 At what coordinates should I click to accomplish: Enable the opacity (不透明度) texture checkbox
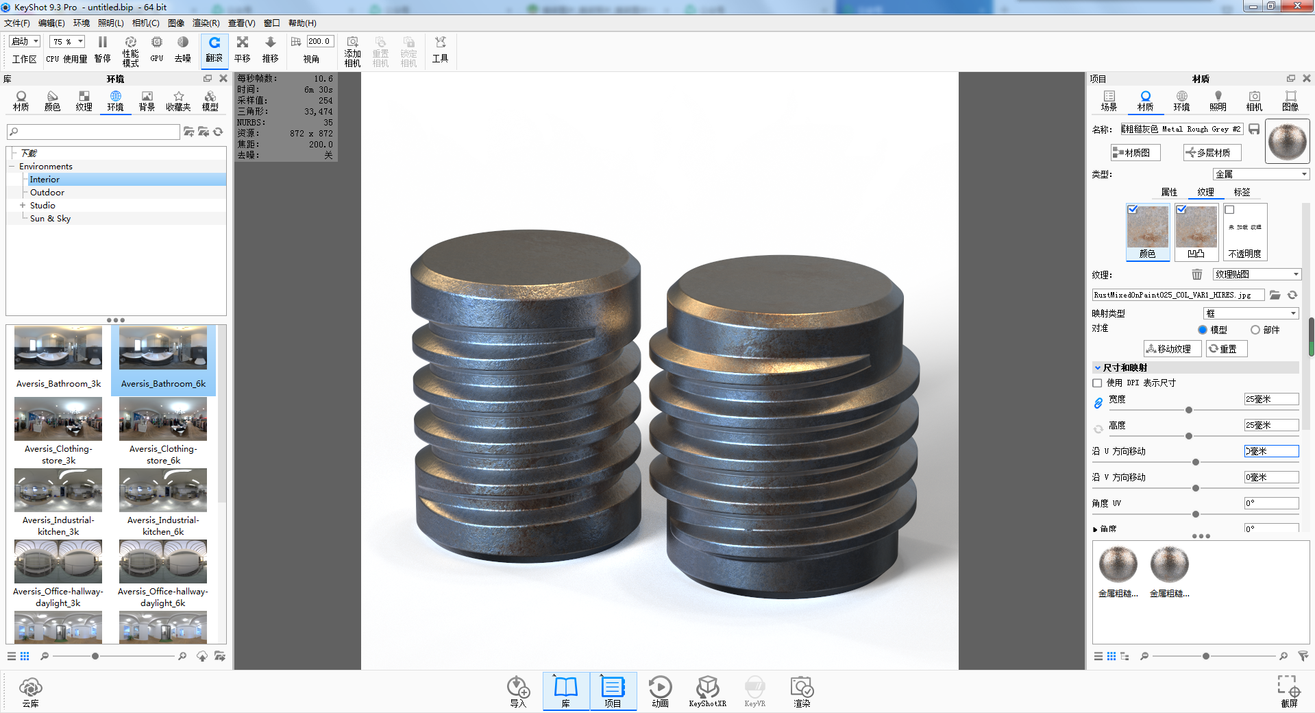(x=1230, y=210)
